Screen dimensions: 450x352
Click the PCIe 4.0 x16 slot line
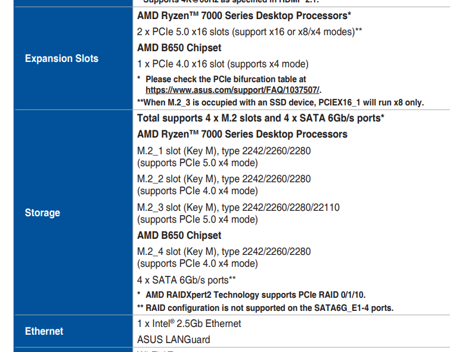click(x=222, y=64)
